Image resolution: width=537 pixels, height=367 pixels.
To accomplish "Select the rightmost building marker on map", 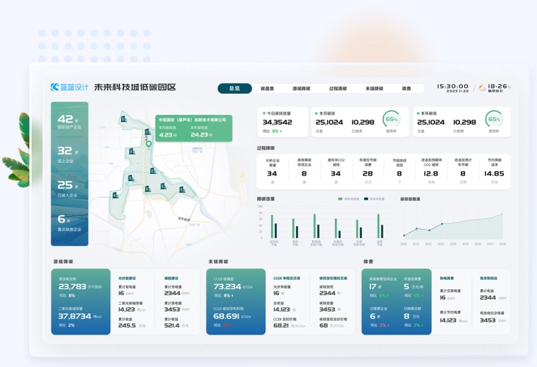I will (x=181, y=190).
